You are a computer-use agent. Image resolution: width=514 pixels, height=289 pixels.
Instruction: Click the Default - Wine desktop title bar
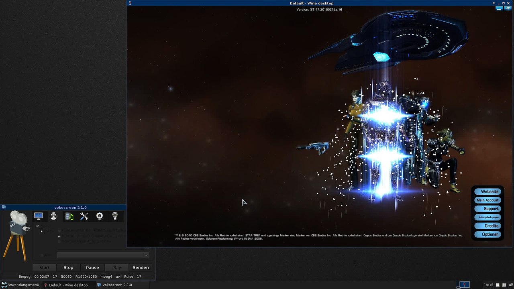pyautogui.click(x=311, y=3)
